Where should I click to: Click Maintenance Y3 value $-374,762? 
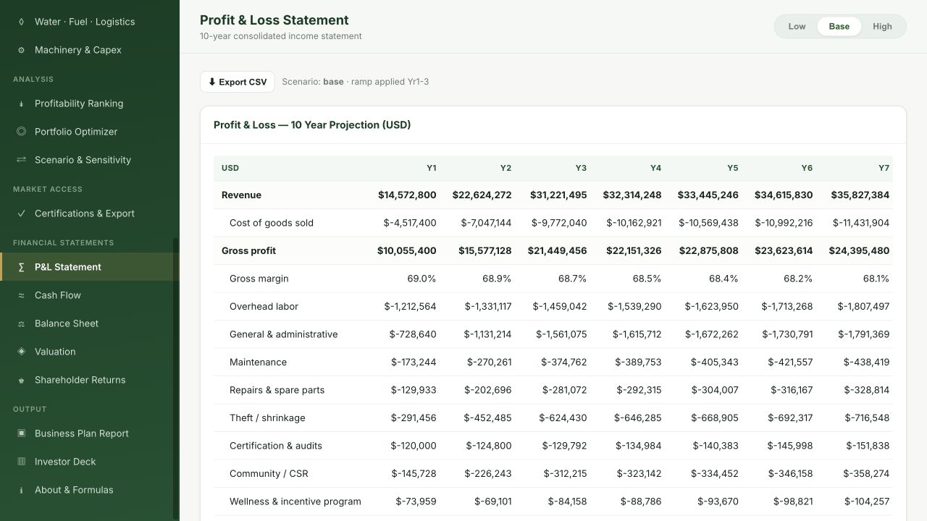point(560,363)
